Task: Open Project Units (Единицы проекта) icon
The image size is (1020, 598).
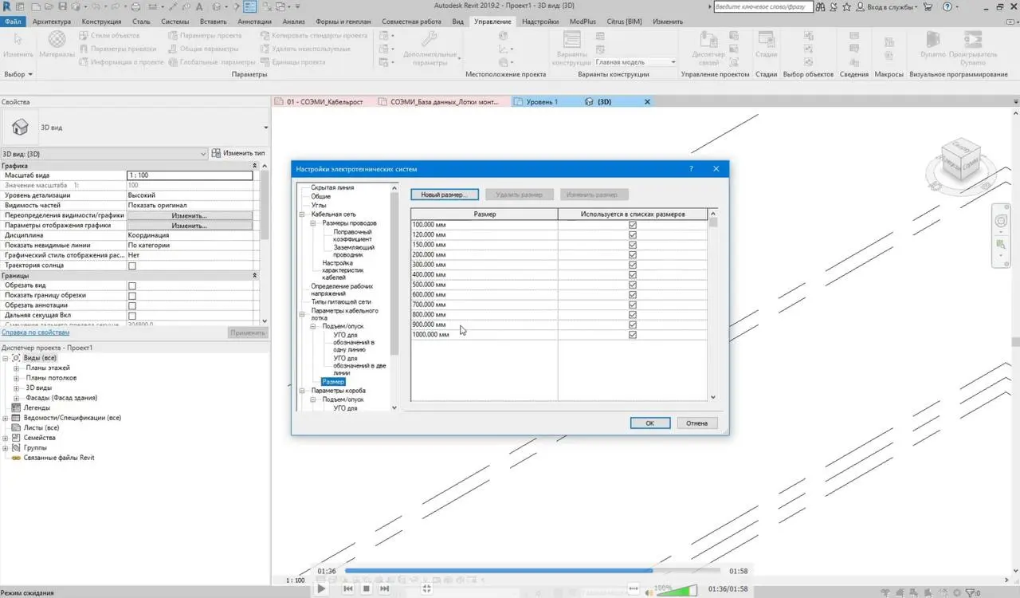Action: pyautogui.click(x=265, y=61)
